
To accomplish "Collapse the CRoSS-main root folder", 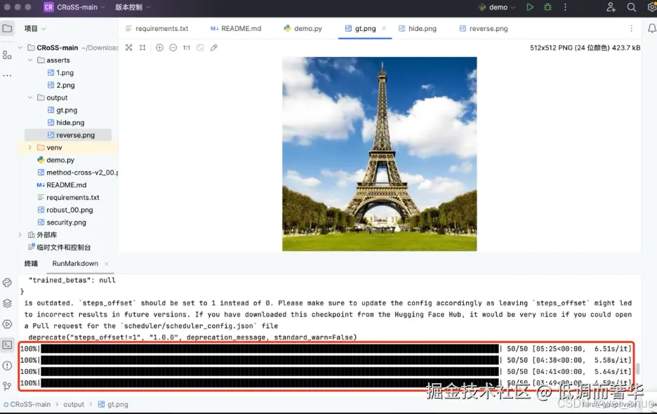I will pos(20,48).
